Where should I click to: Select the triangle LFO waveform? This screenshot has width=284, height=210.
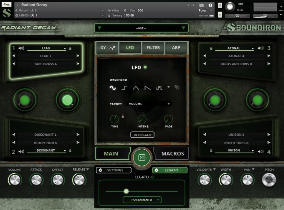point(136,88)
